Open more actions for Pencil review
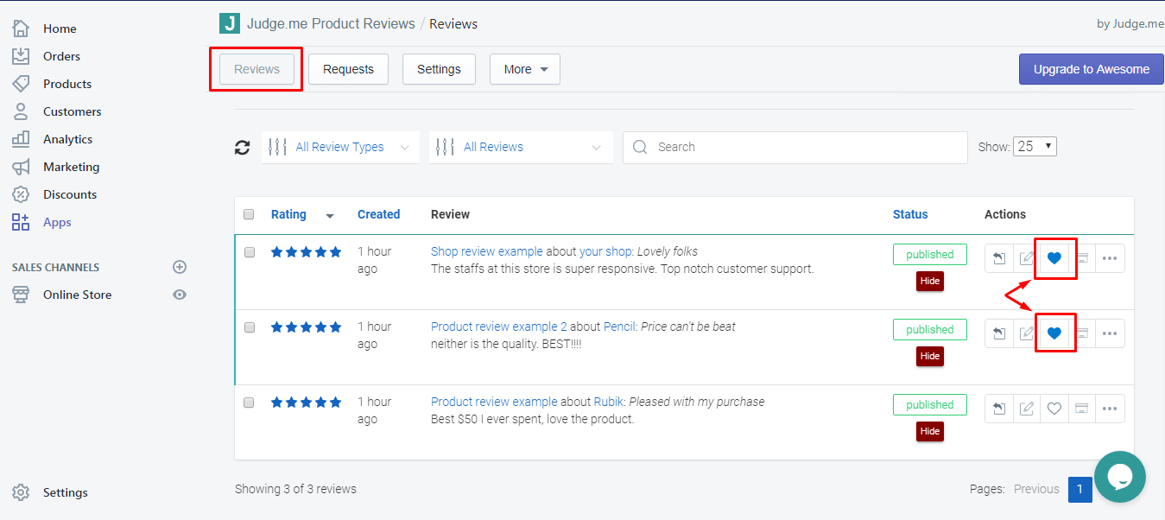The width and height of the screenshot is (1165, 520). pyautogui.click(x=1110, y=333)
